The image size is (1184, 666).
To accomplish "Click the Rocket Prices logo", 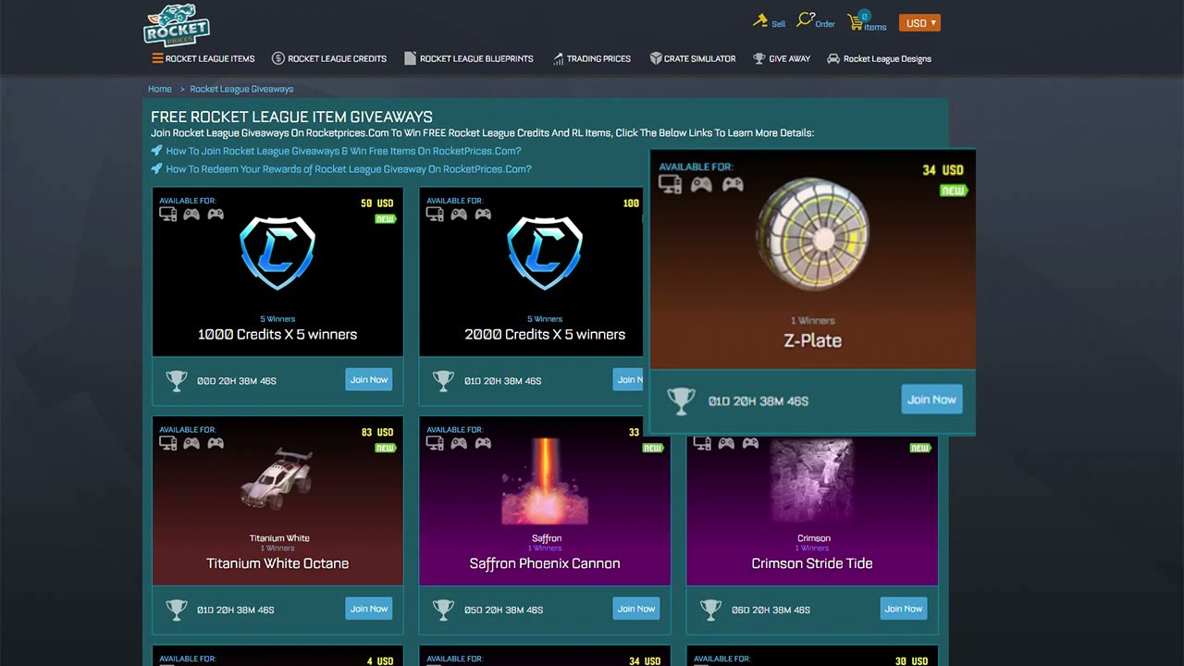I will (177, 25).
